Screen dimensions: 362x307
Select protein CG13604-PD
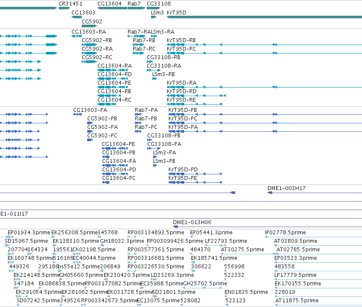[119, 169]
